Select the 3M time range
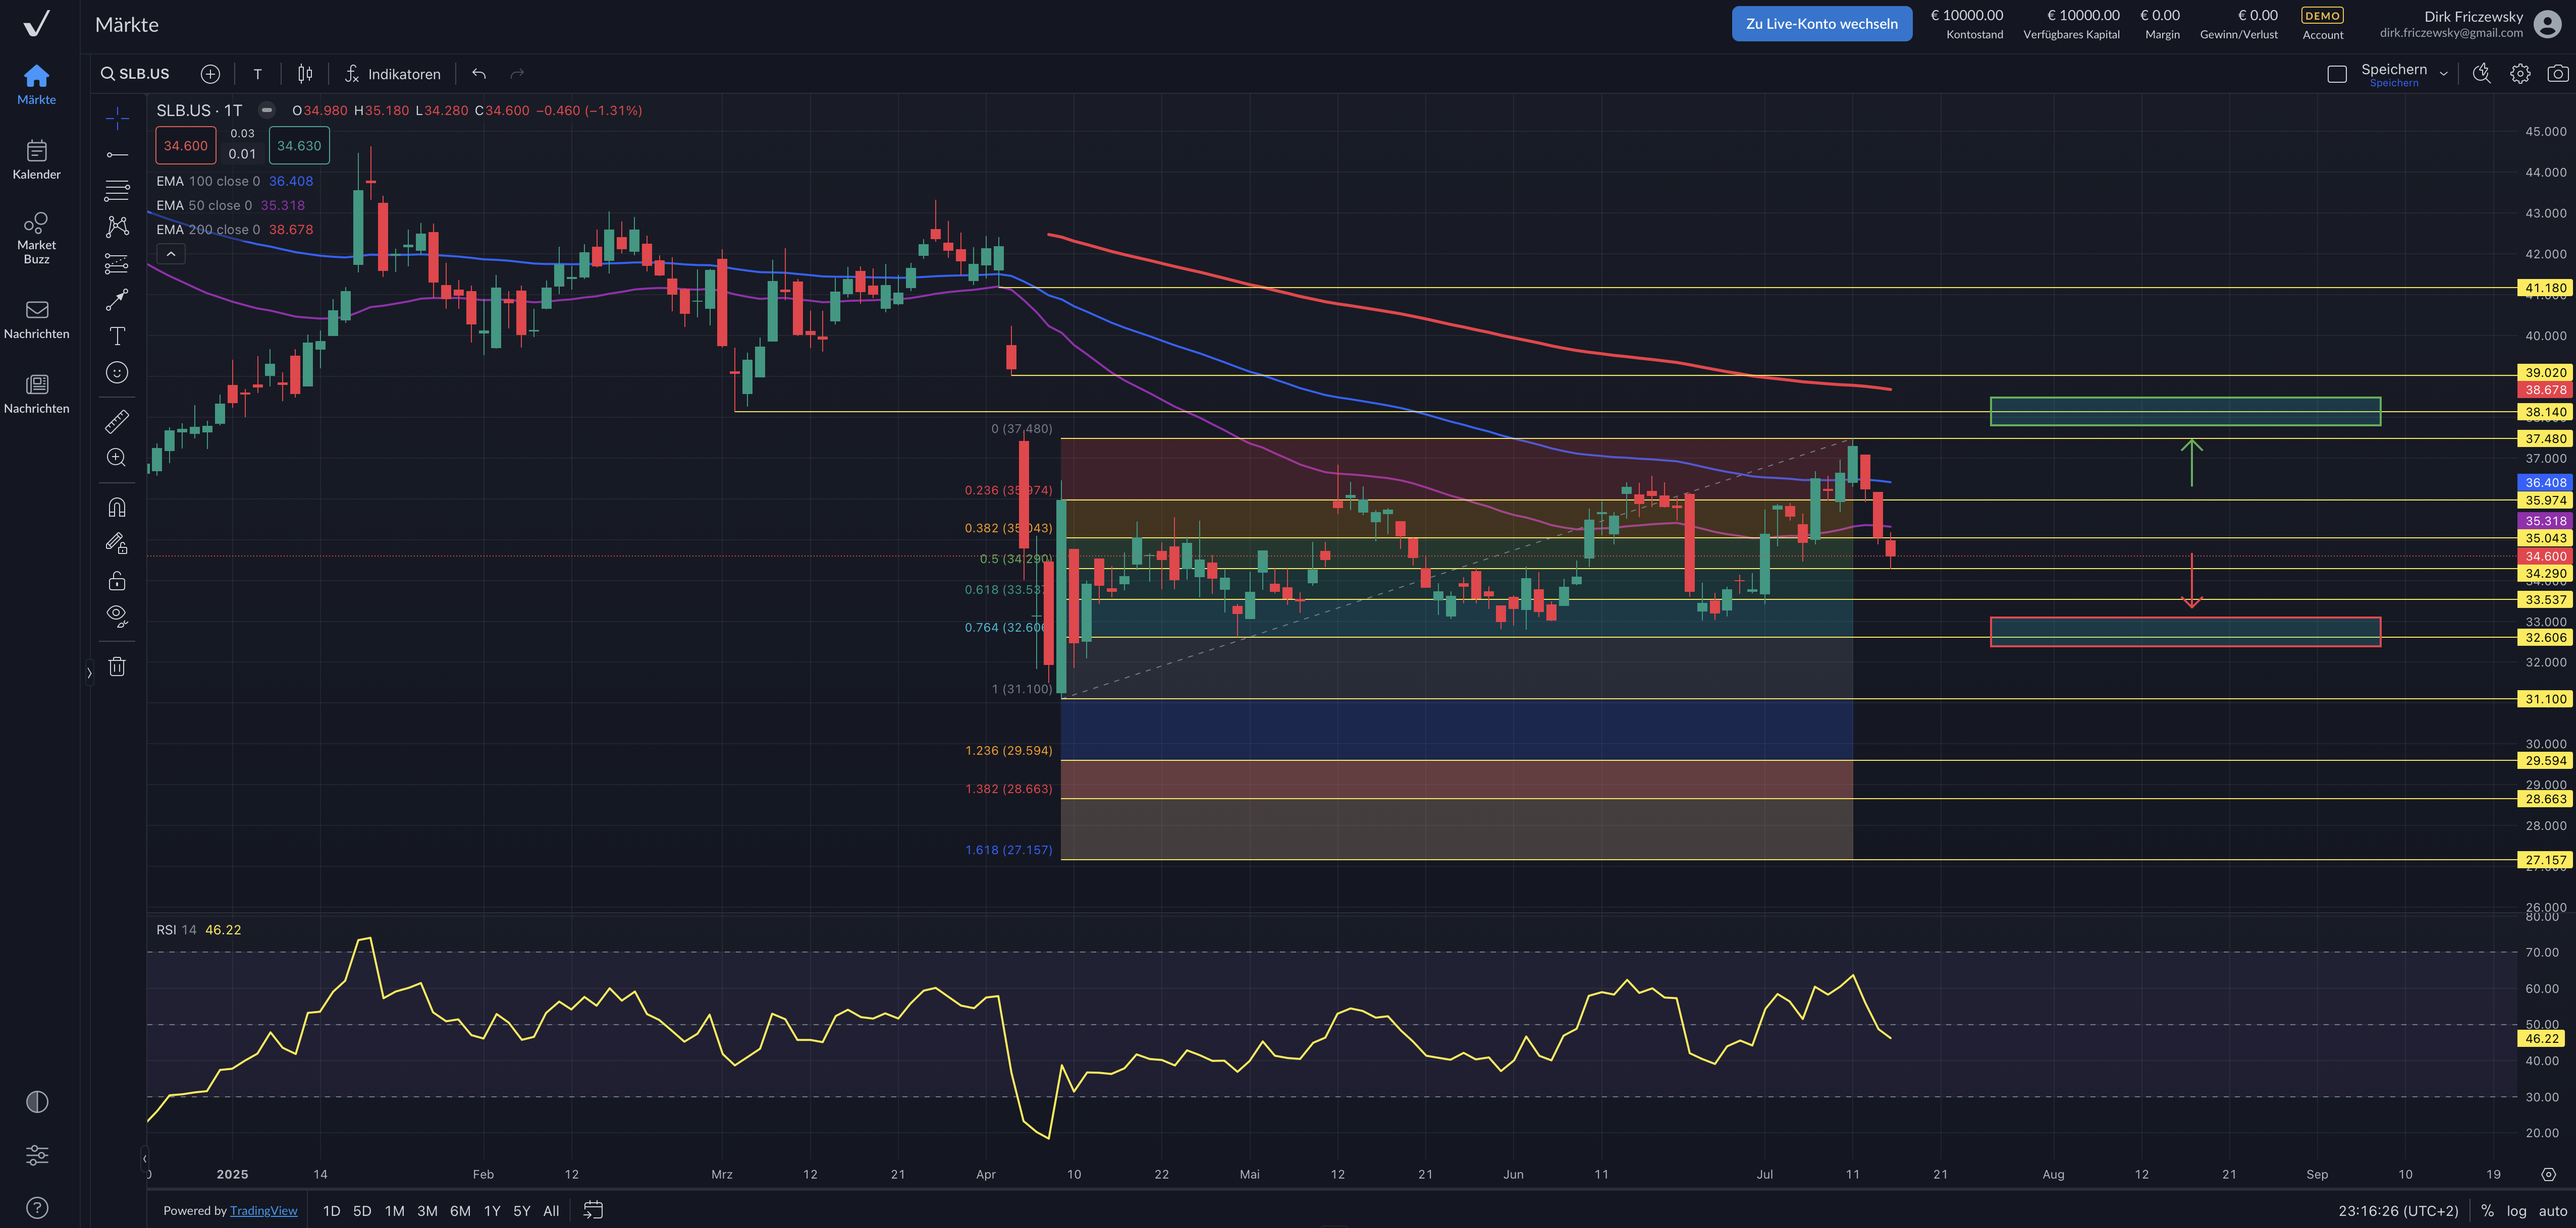This screenshot has height=1228, width=2576. [427, 1211]
